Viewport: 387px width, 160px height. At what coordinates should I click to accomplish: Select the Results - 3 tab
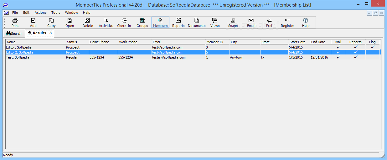pos(39,33)
